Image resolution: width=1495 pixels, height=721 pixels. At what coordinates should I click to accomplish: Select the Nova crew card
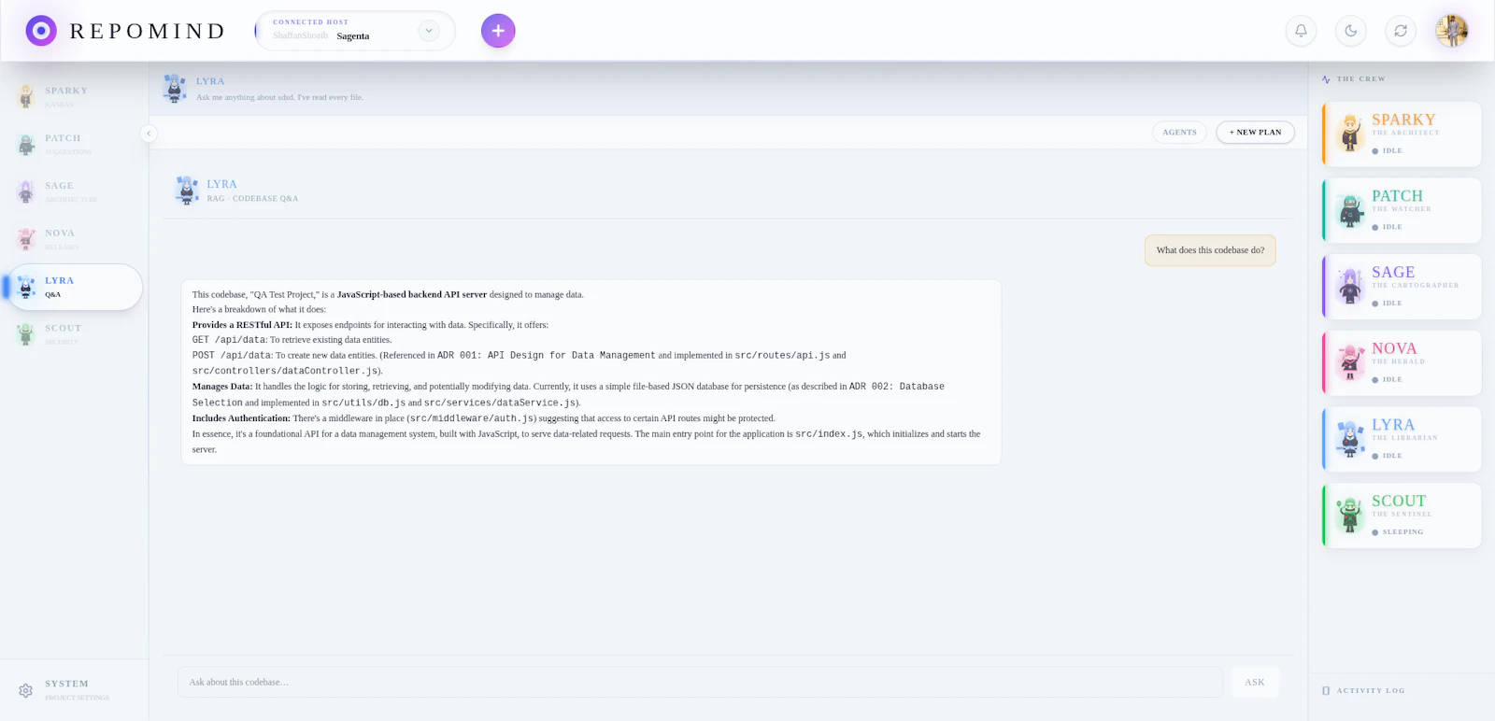(1402, 363)
